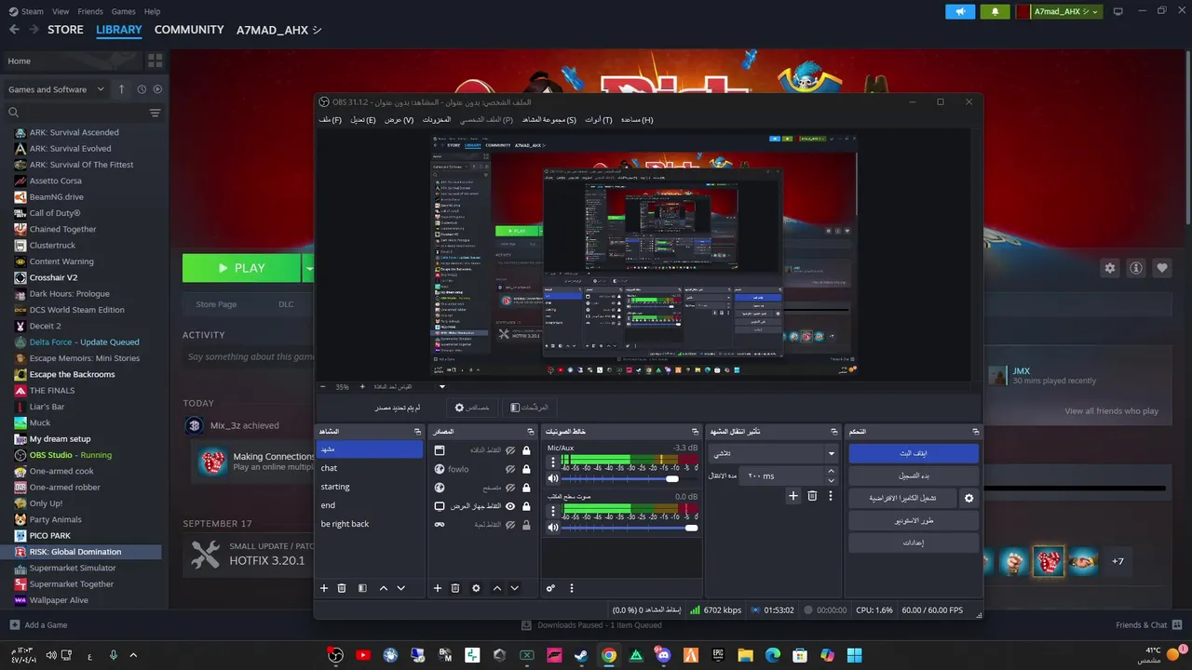Open the green Play button dropdown arrow
1192x670 pixels.
[x=309, y=268]
